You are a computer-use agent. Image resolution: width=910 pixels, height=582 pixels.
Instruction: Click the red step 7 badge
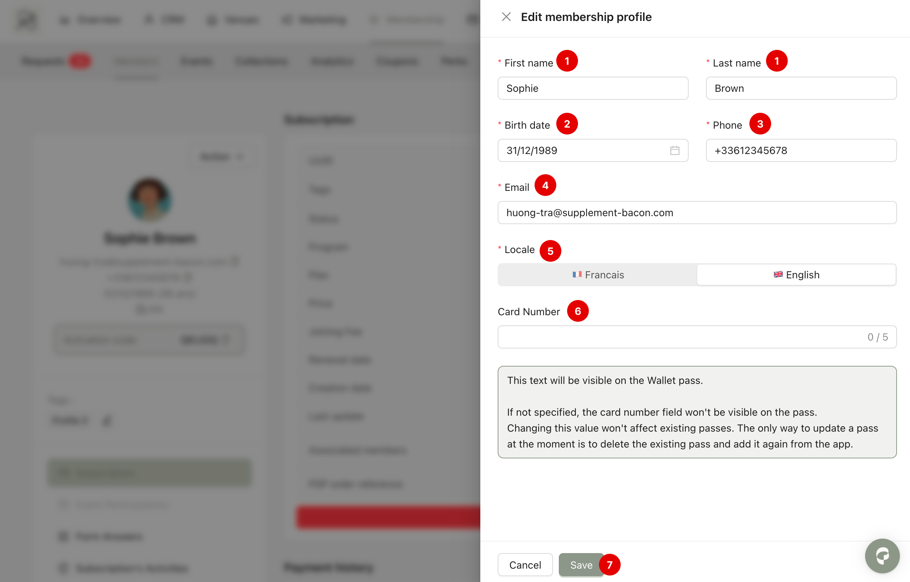coord(609,565)
